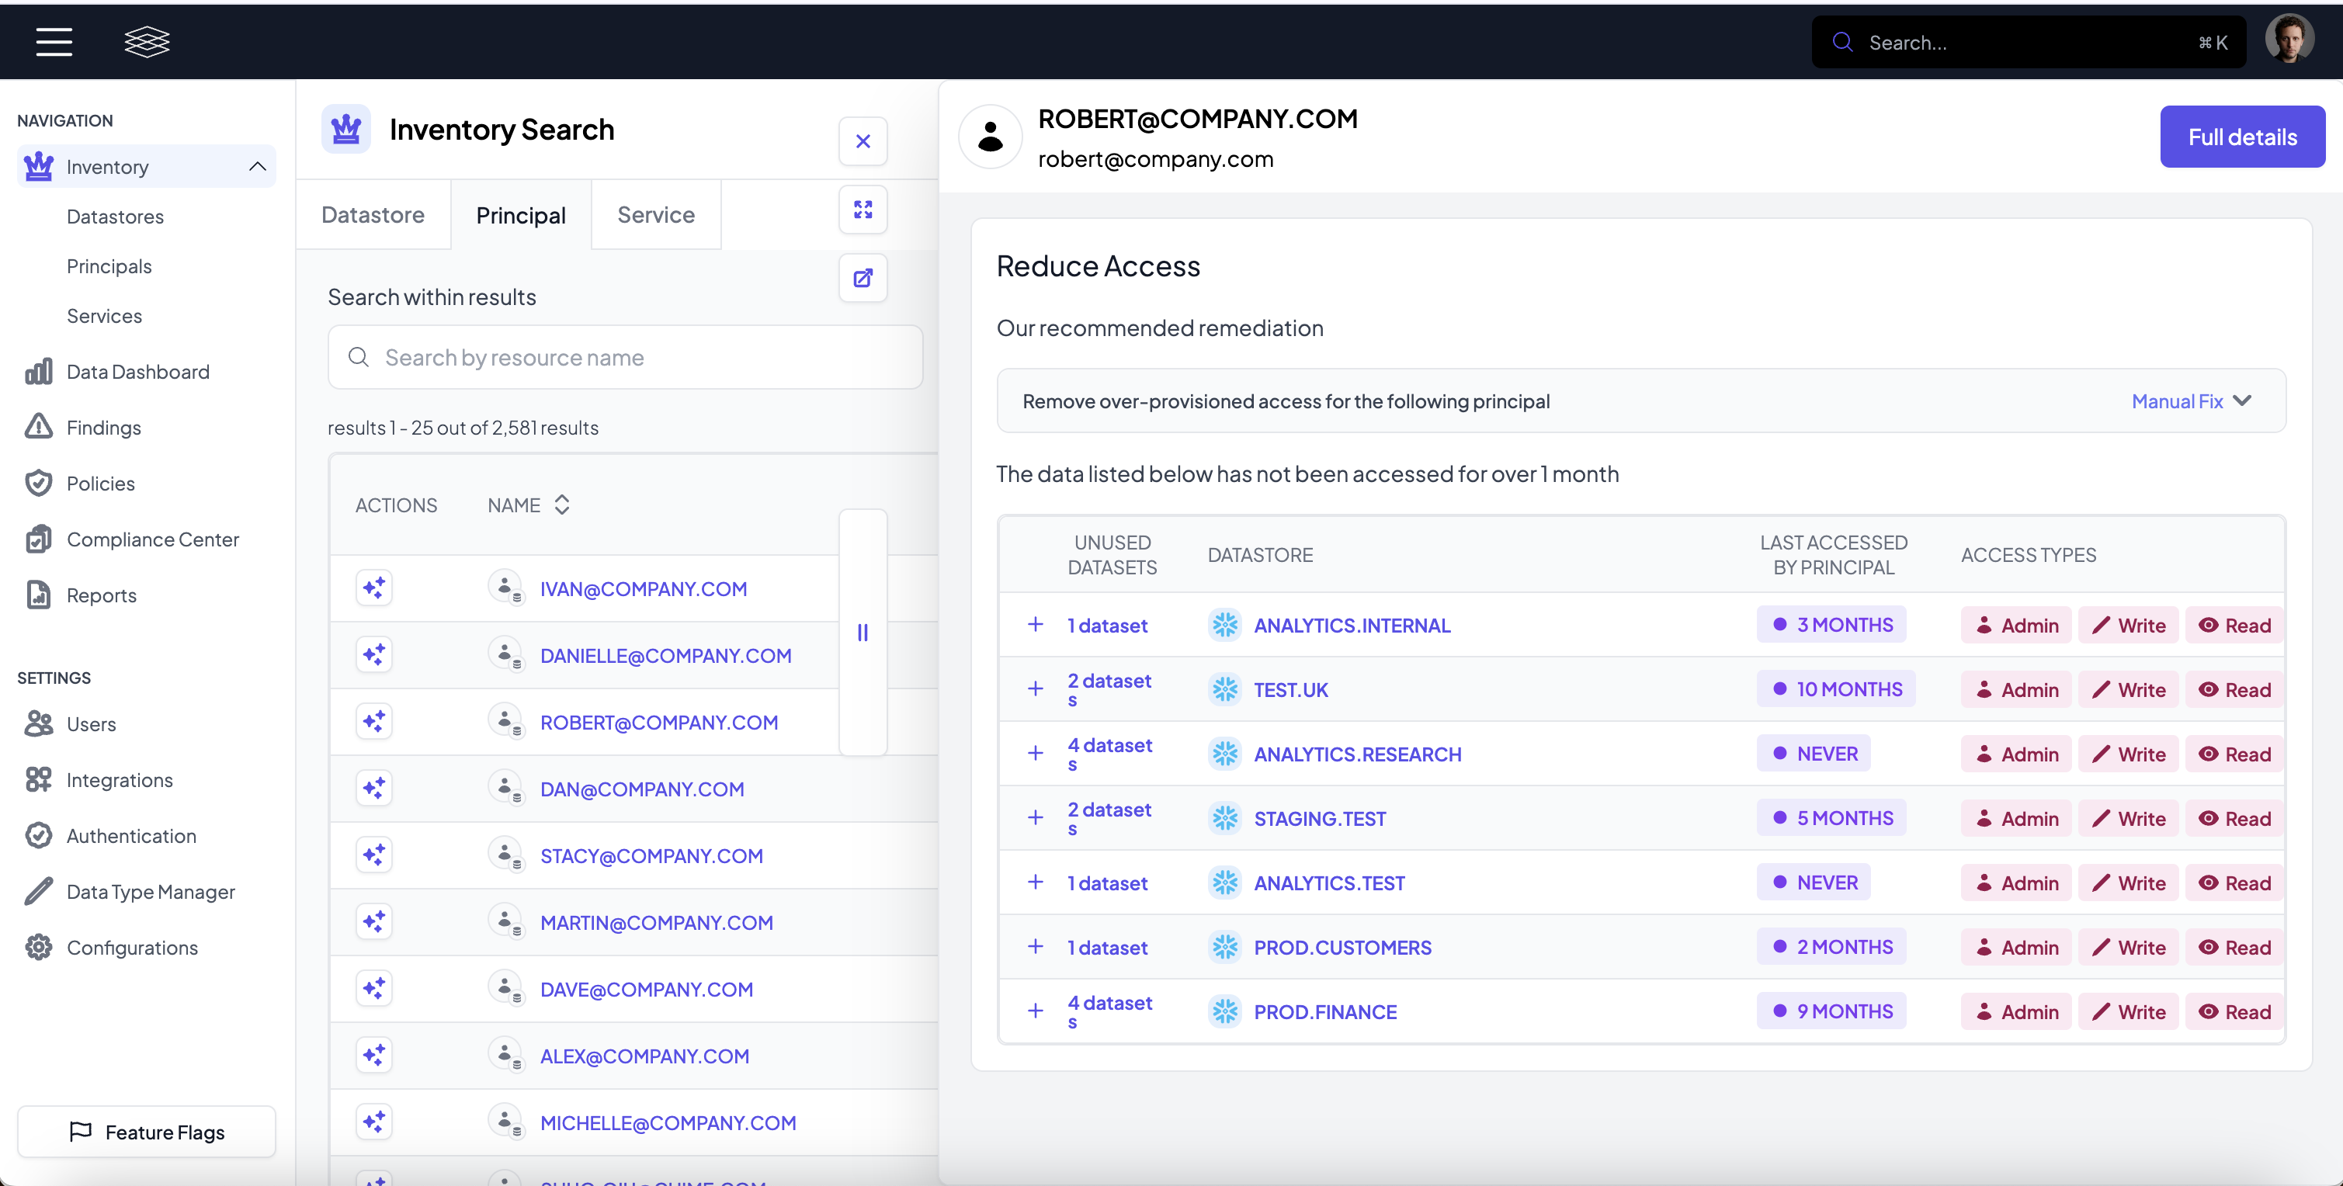The width and height of the screenshot is (2343, 1186).
Task: Click the Data Dashboard chart icon
Action: click(x=38, y=371)
